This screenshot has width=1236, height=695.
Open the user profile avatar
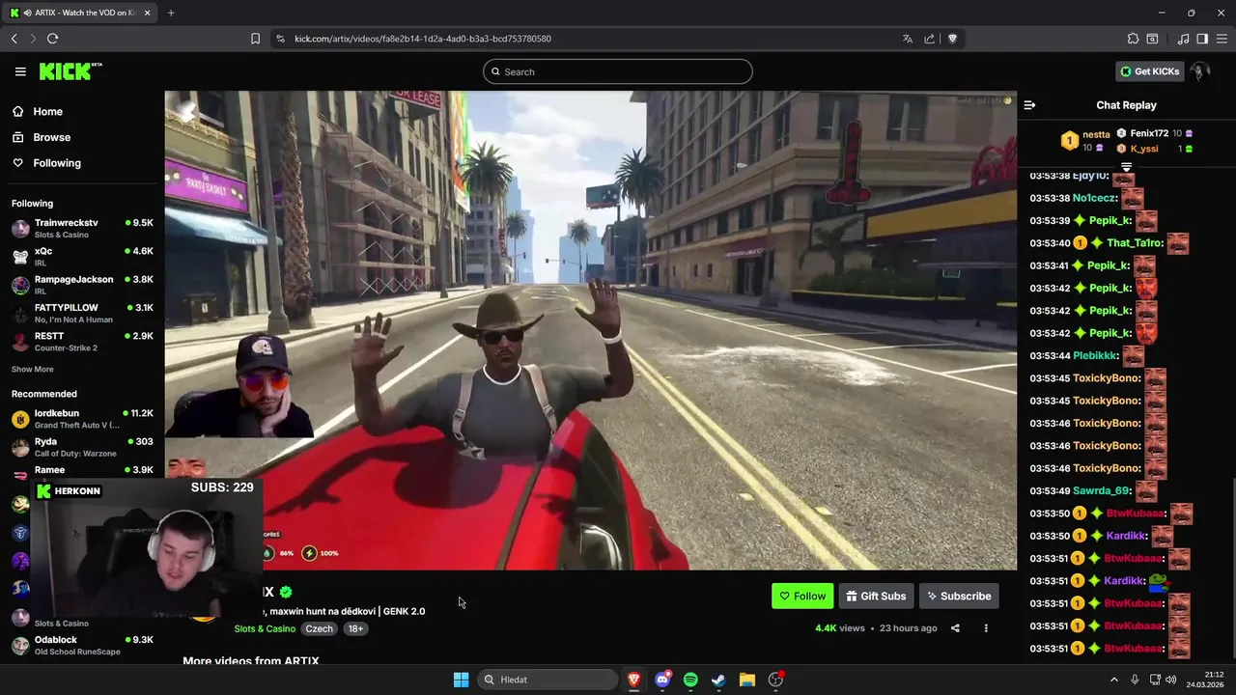pyautogui.click(x=1199, y=71)
